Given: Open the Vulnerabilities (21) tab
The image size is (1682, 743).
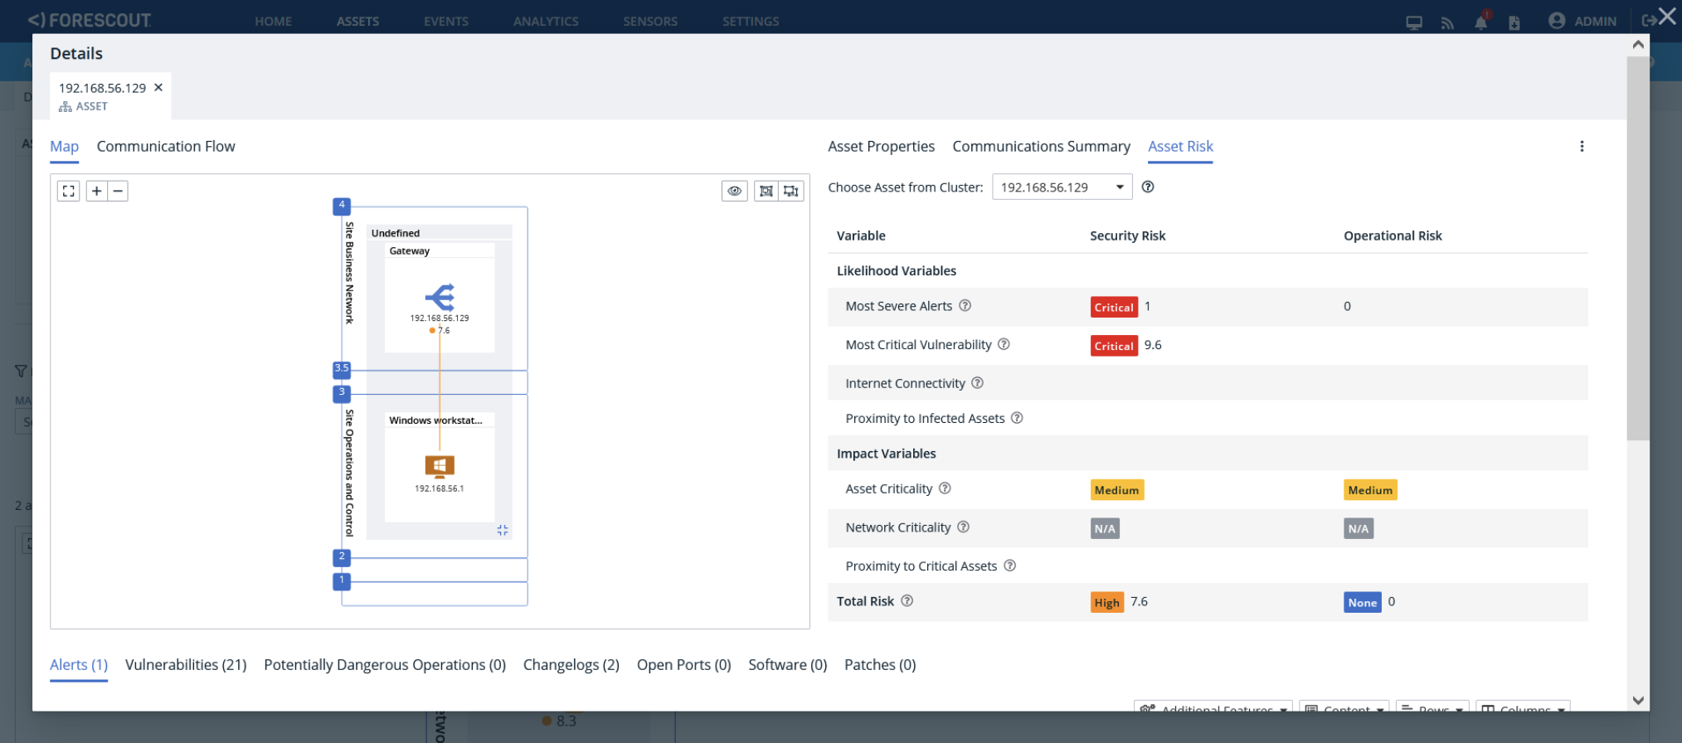Looking at the screenshot, I should (x=186, y=665).
